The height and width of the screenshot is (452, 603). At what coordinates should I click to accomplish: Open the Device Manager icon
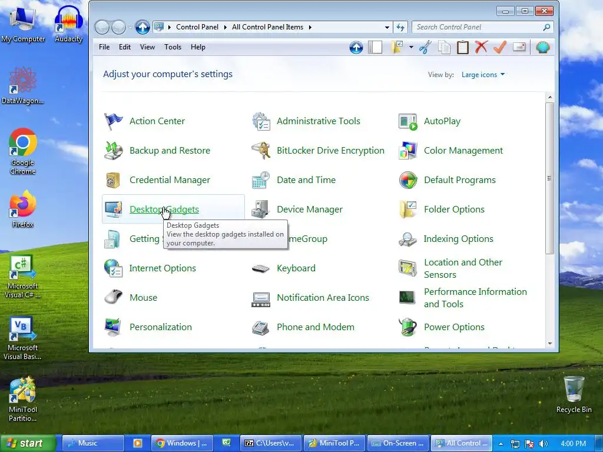261,210
